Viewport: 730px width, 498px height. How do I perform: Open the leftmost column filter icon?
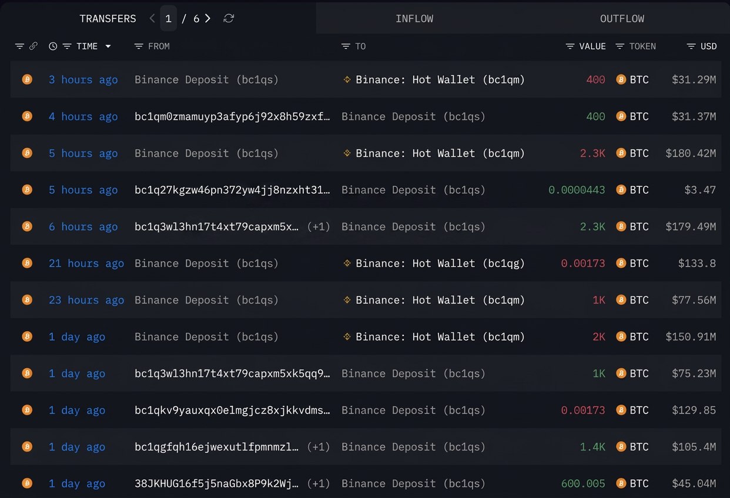tap(19, 46)
